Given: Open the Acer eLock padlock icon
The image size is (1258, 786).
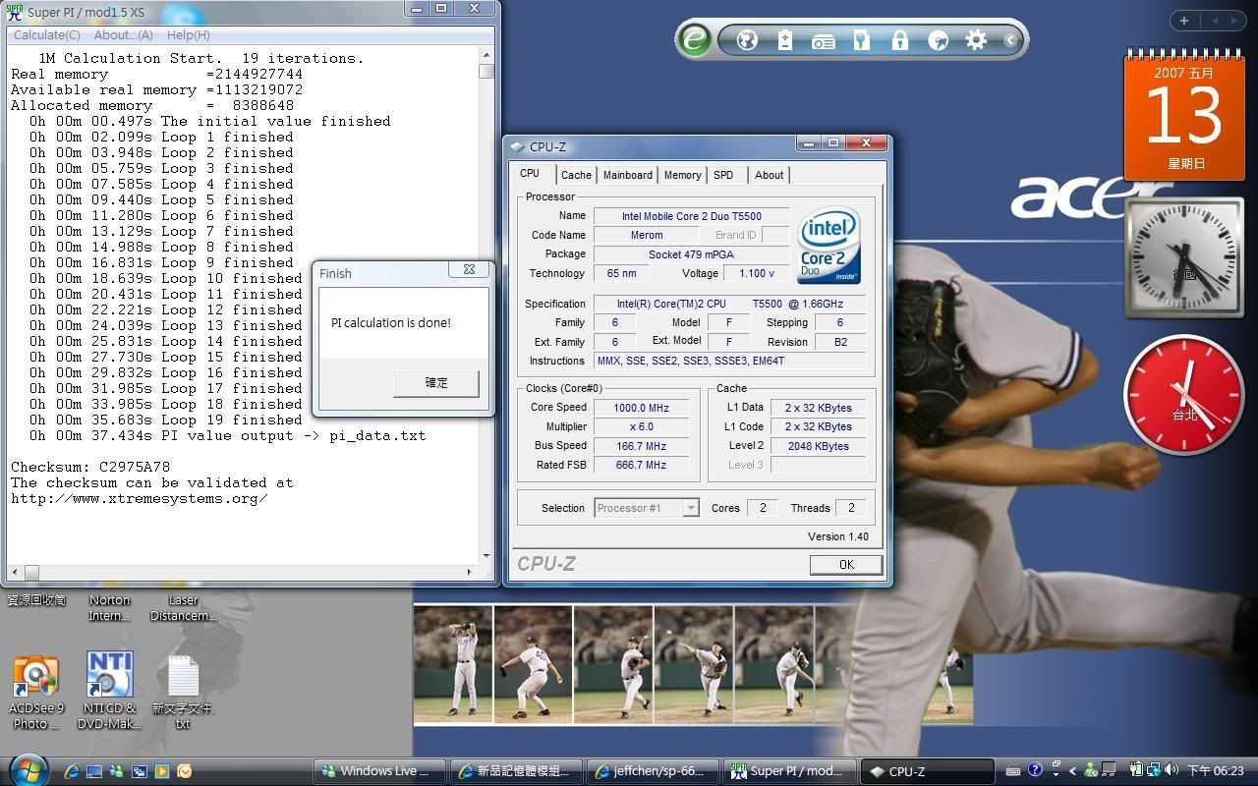Looking at the screenshot, I should pyautogui.click(x=900, y=40).
